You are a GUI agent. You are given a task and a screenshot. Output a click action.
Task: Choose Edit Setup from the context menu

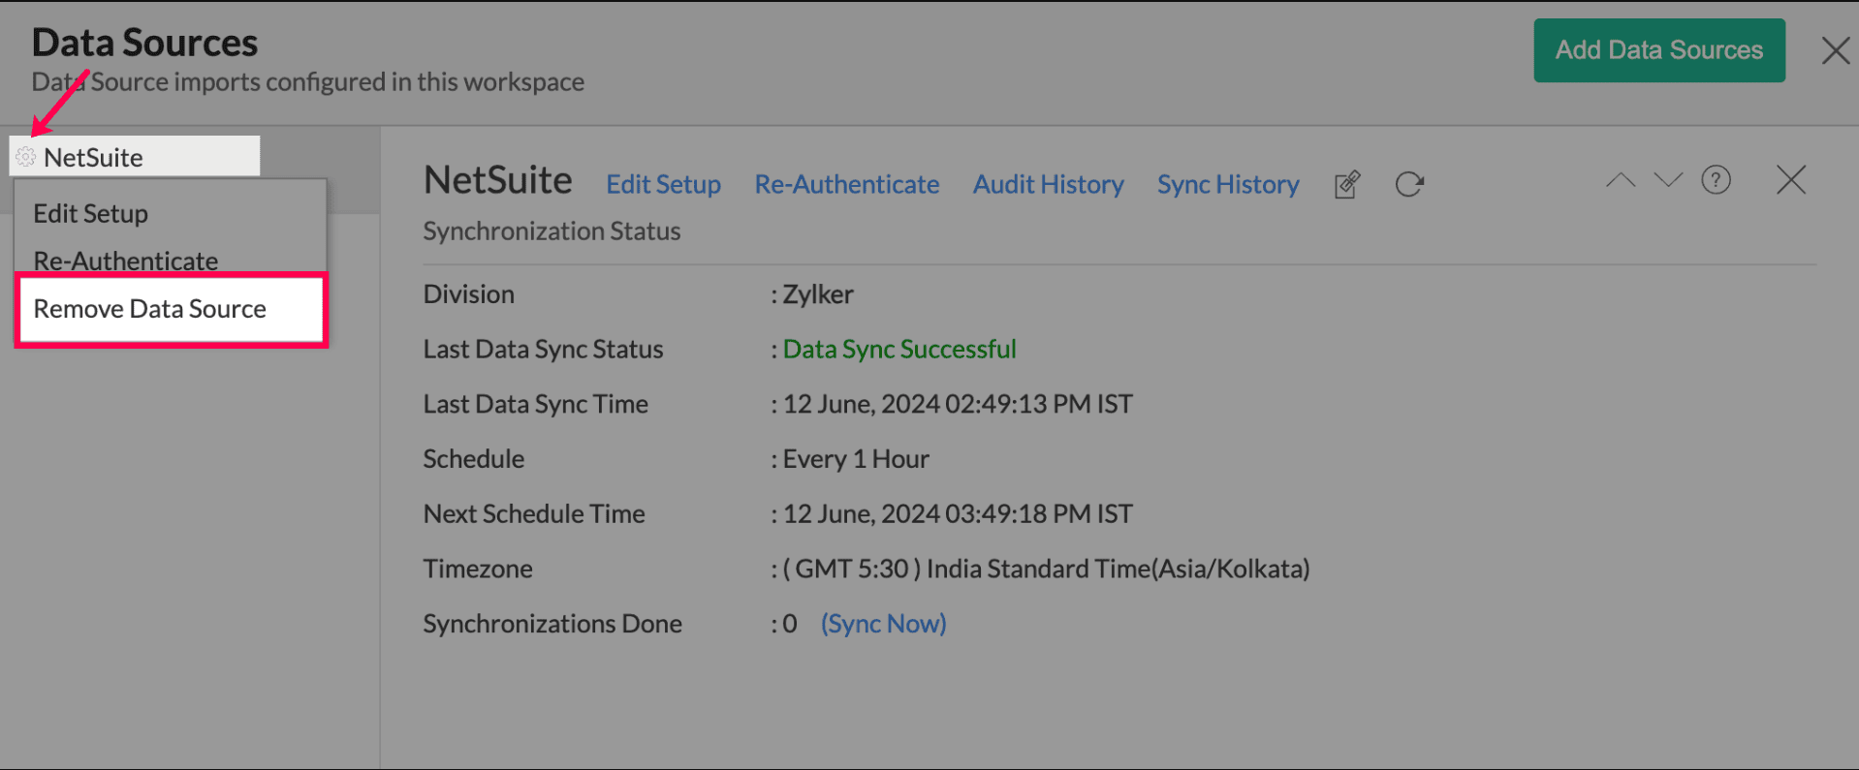(91, 213)
